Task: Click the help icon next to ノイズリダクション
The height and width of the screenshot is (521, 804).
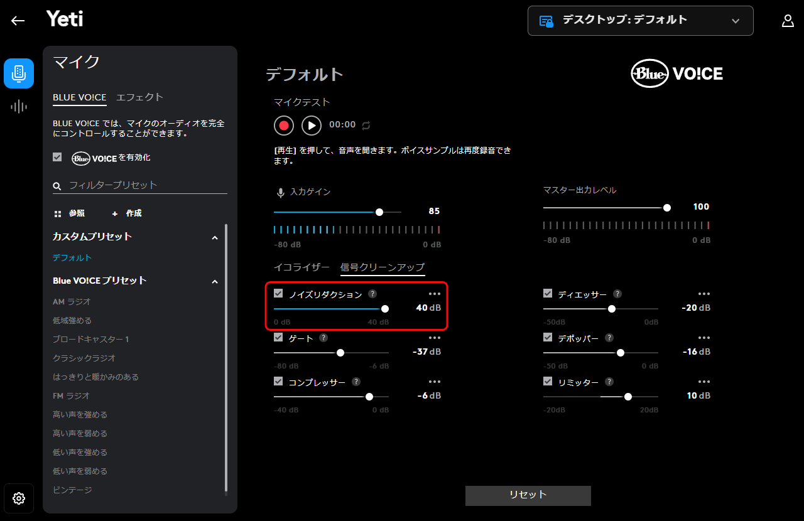Action: [x=372, y=294]
